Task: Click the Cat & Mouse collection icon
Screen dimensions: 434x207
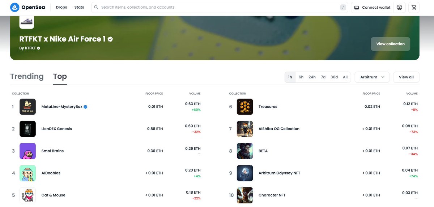Action: (x=27, y=195)
